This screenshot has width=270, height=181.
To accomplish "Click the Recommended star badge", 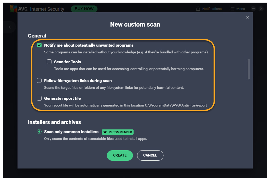I will click(x=118, y=132).
